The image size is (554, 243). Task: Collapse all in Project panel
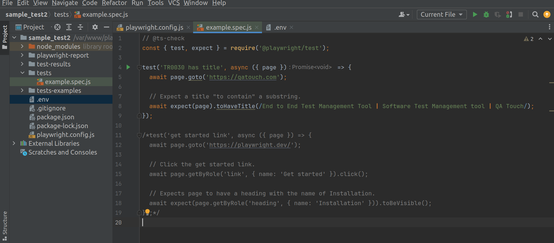pyautogui.click(x=80, y=27)
